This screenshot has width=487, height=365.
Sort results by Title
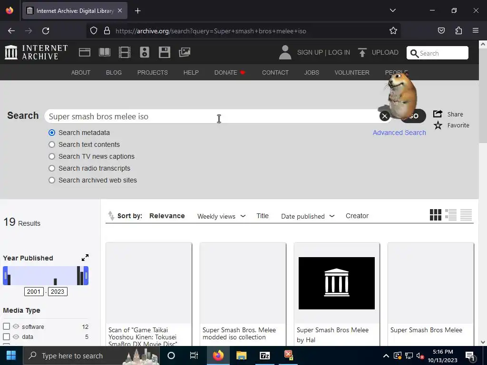coord(263,216)
